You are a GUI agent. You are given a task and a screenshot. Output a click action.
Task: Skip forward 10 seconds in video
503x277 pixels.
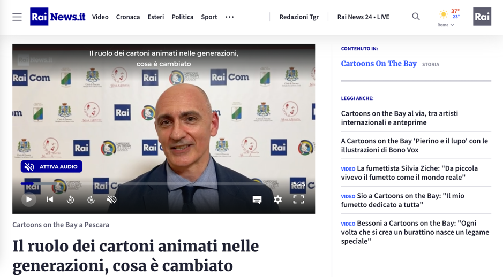(91, 199)
